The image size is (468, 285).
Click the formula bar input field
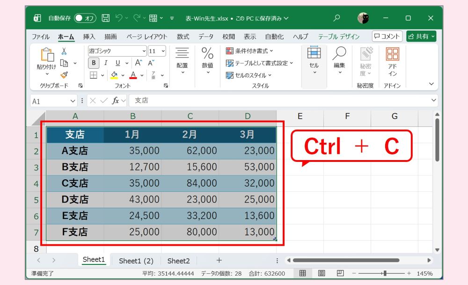tap(280, 101)
